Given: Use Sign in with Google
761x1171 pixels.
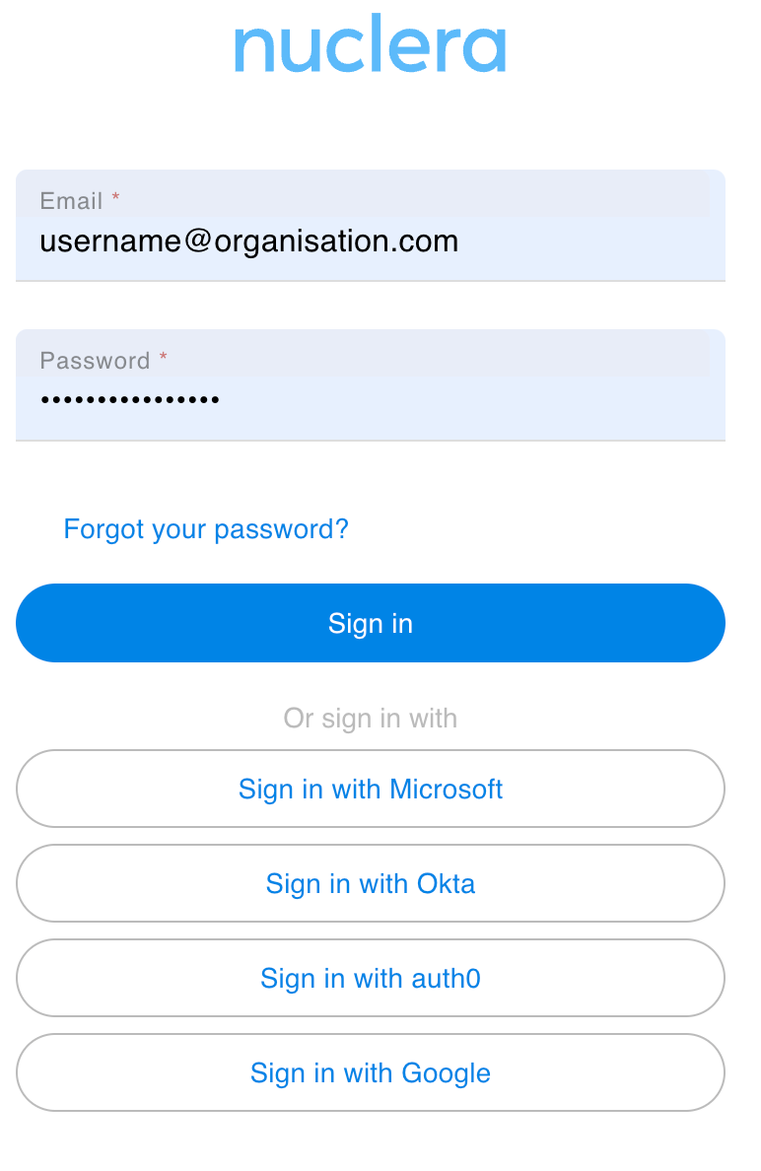Looking at the screenshot, I should pos(370,1072).
